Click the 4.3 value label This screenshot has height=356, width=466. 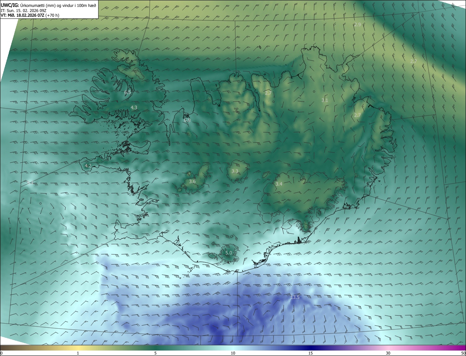click(134, 108)
